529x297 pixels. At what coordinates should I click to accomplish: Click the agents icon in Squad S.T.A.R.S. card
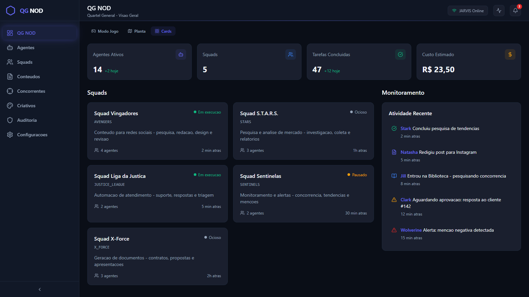coord(242,150)
